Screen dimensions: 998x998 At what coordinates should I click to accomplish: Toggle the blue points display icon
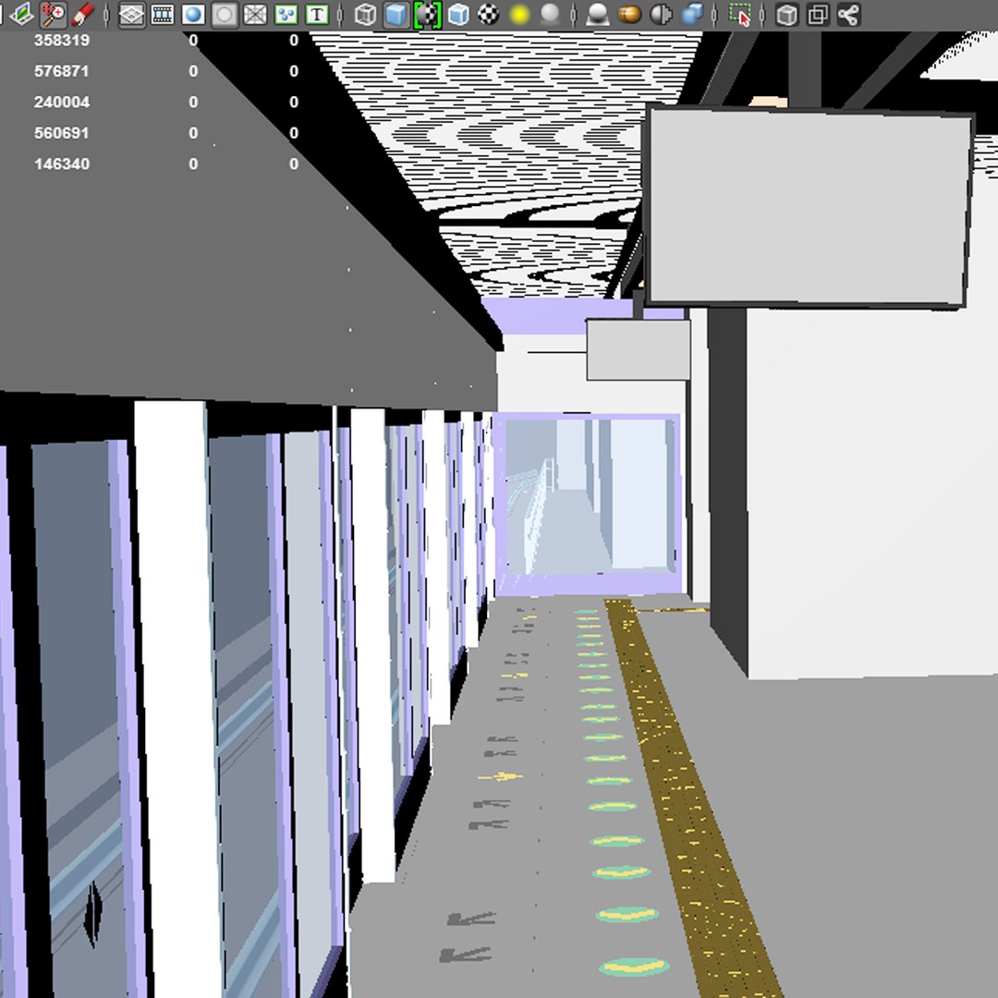coord(286,14)
